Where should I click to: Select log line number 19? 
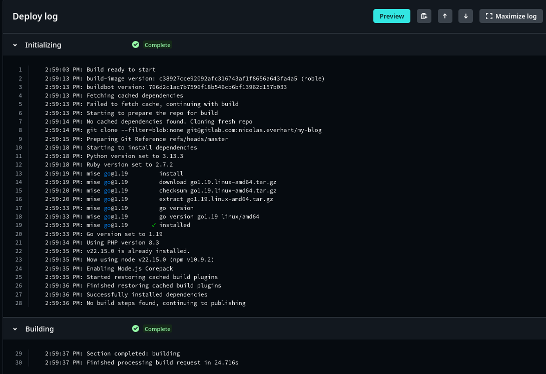click(x=19, y=225)
